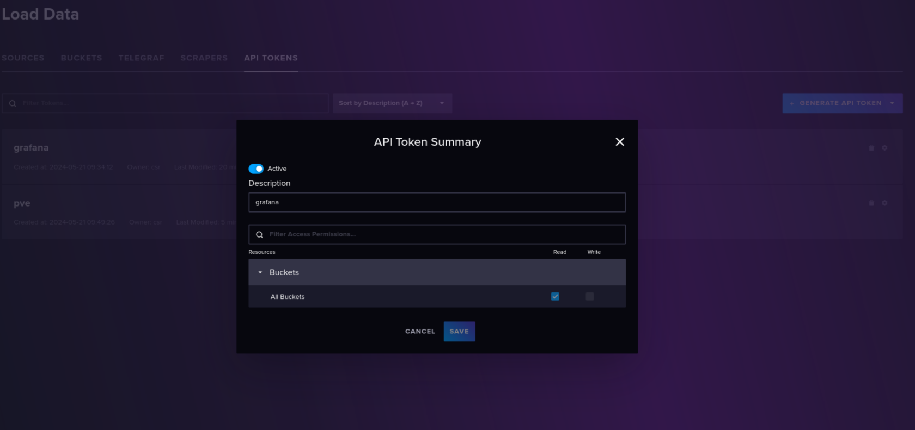Click the Description field containing grafana
Viewport: 915px width, 430px height.
coord(437,202)
